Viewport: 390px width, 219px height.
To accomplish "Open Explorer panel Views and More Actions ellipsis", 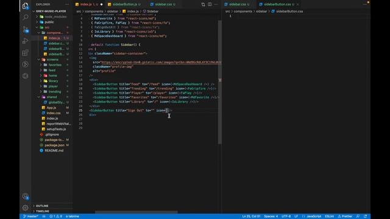I will [x=67, y=4].
